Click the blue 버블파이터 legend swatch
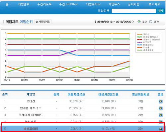 tap(140, 45)
